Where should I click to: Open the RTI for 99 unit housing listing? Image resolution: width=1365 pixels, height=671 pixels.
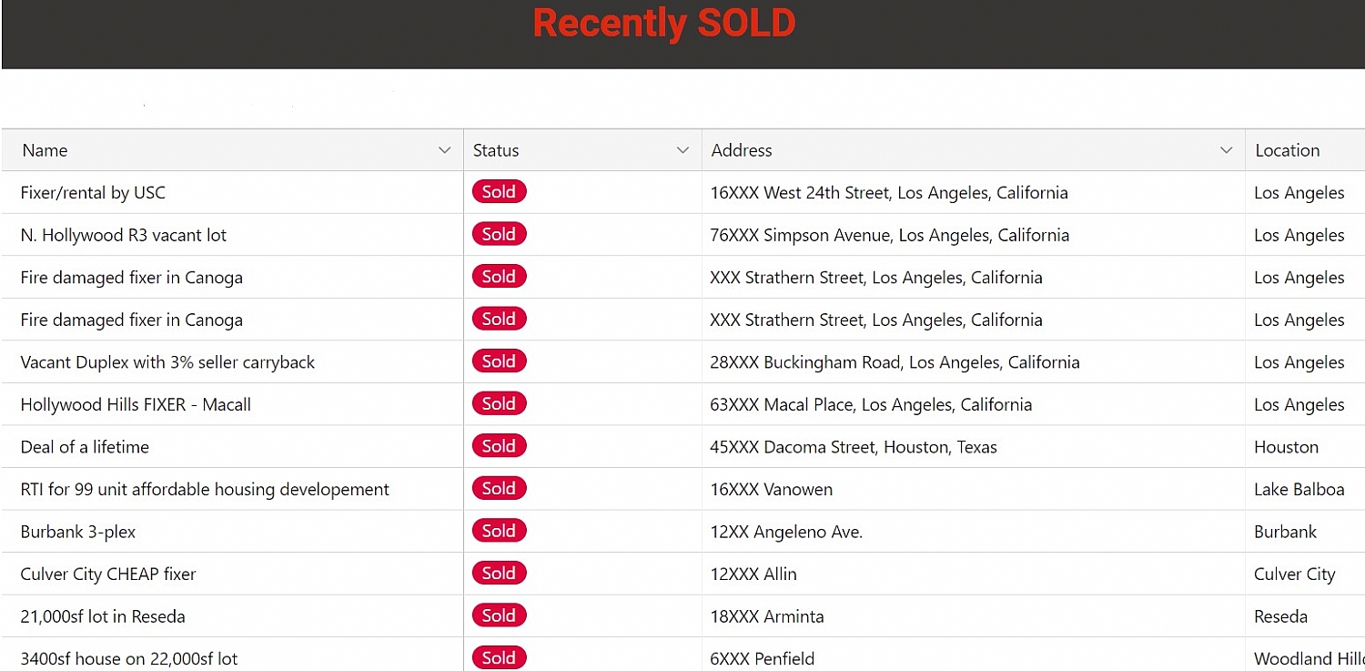(205, 490)
